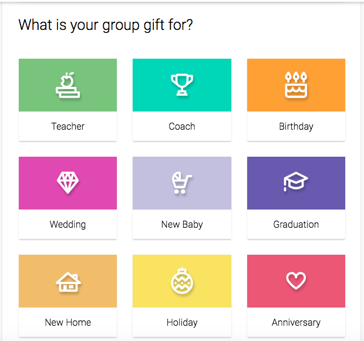
Task: Choose the birthday cake icon
Action: [x=296, y=85]
